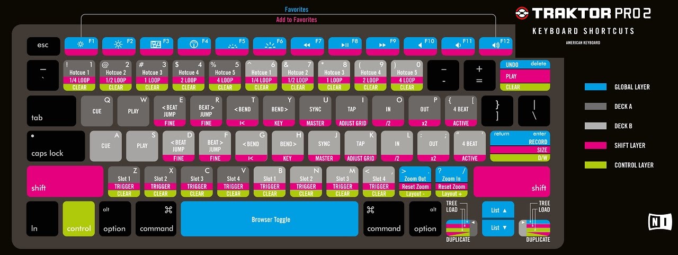Click the G key labeled BEND back
Viewport: 678px width, 255px height.
(251, 146)
